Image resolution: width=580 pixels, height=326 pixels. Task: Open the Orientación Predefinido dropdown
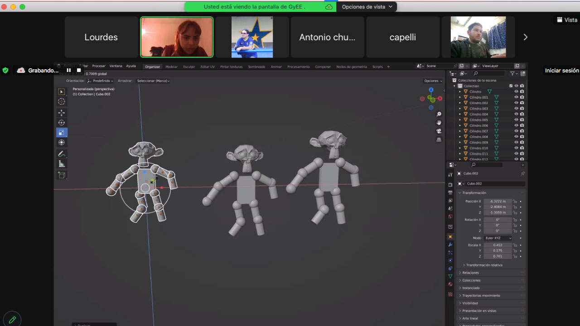tap(100, 81)
